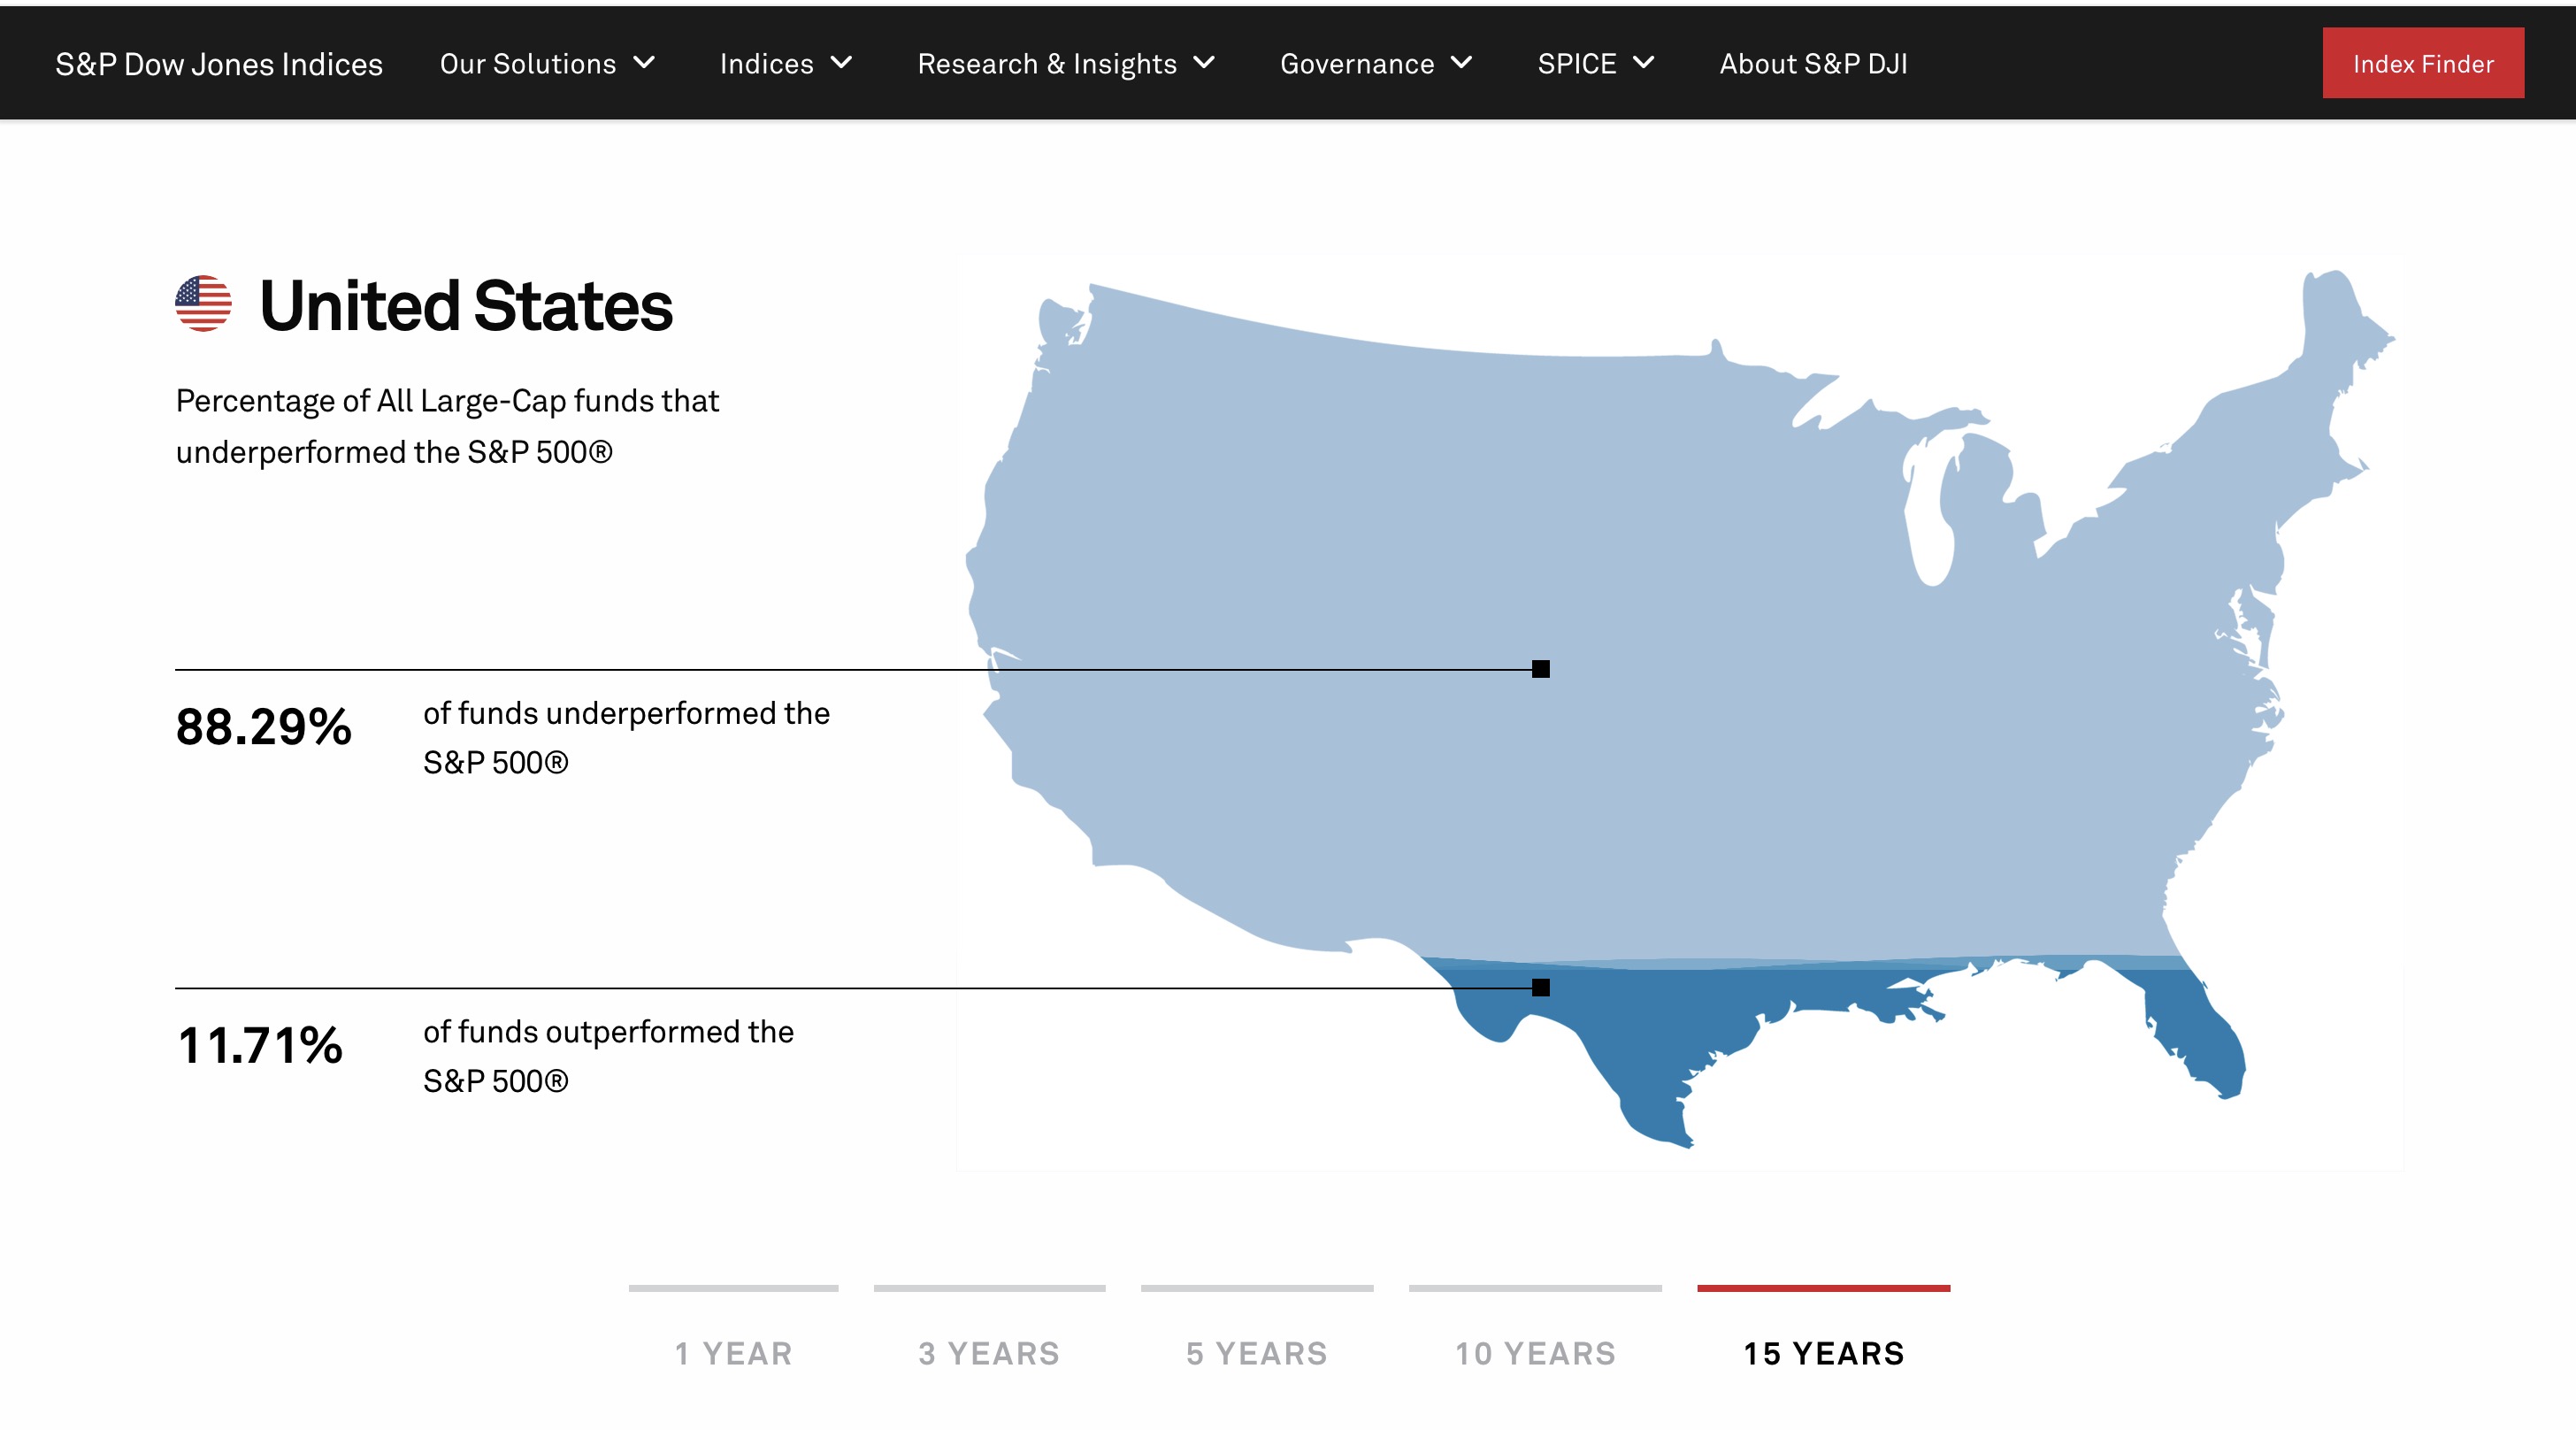Click the outperformed marker square on map

(x=1540, y=987)
